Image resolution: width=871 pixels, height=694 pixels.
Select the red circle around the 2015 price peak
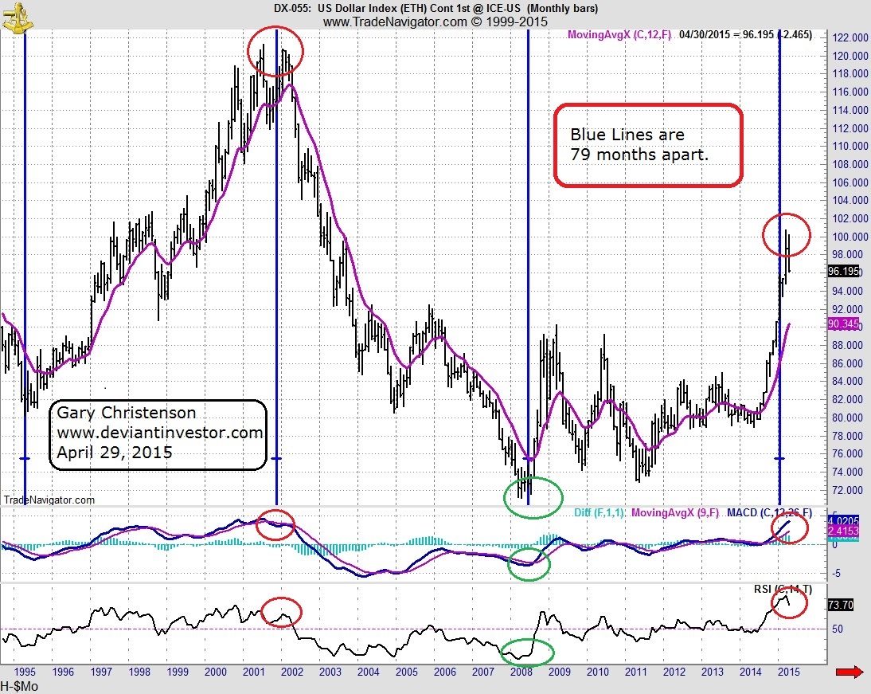pos(787,235)
